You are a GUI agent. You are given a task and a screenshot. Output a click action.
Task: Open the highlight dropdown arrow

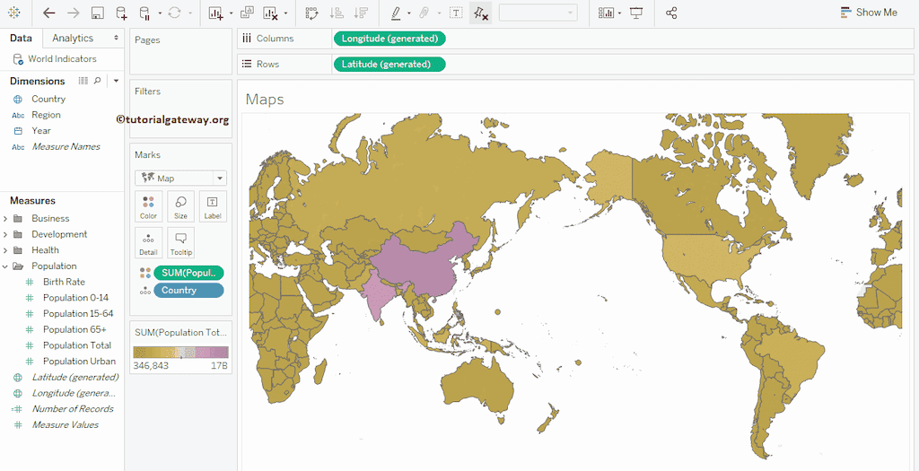pyautogui.click(x=409, y=13)
